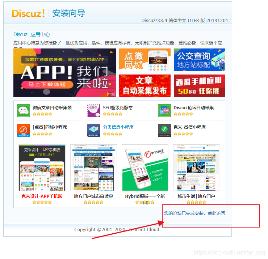Click the [点微]同城小程序 title
Viewport: 268px width, 259px height.
tap(50, 127)
